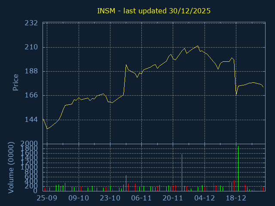Click the 20-11 date axis label
The width and height of the screenshot is (275, 206).
173,198
